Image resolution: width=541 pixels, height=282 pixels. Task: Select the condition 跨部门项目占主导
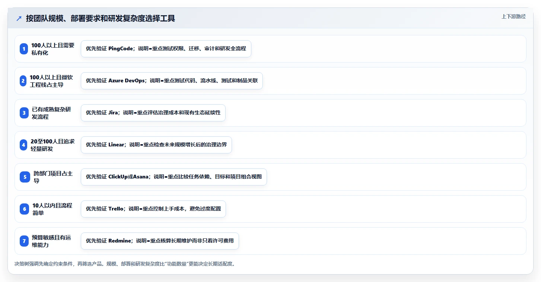click(x=53, y=177)
